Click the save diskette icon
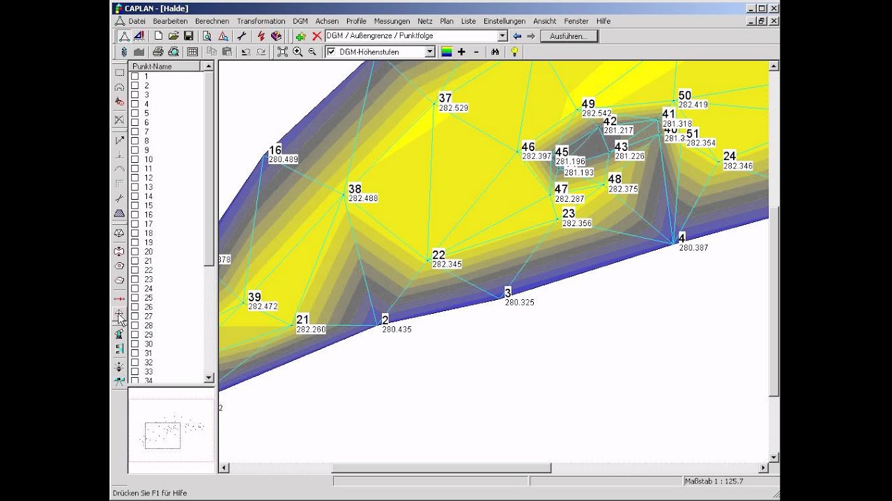The image size is (892, 501). (188, 35)
